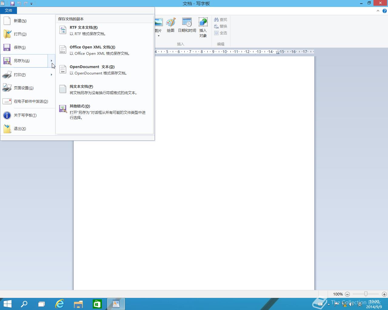
Task: Click the File (文件) tab
Action: (8, 11)
